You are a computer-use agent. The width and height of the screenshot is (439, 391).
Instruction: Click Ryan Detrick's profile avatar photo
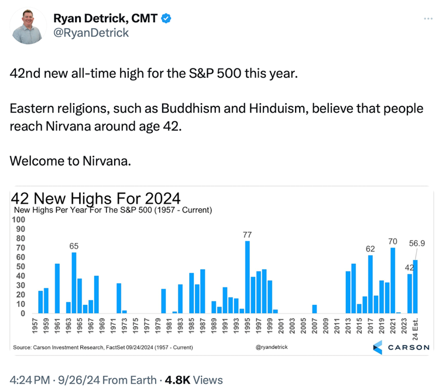[28, 26]
